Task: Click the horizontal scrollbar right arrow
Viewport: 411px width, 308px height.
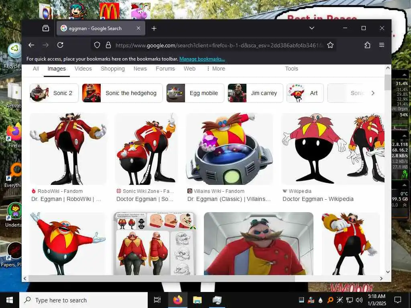Action: point(381,278)
